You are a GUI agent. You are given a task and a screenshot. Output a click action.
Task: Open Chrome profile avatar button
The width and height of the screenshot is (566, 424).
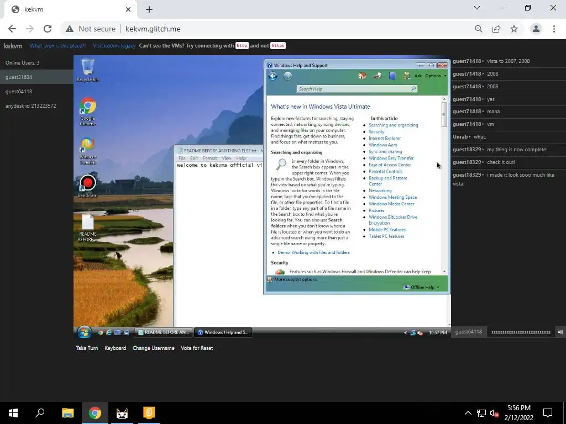pos(536,29)
